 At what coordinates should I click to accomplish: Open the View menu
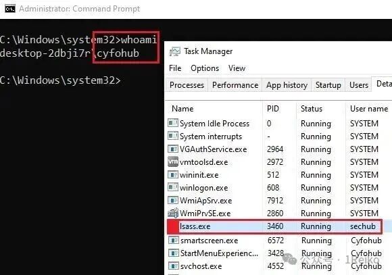coord(237,68)
